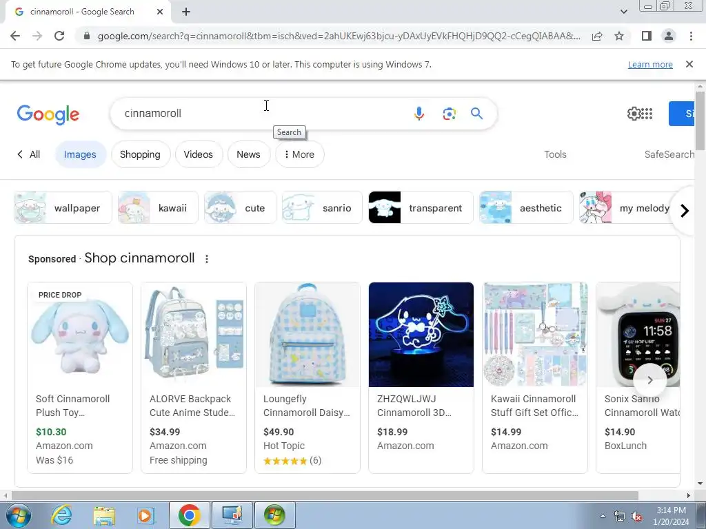Select the kawaii suggestion chip

pos(158,207)
